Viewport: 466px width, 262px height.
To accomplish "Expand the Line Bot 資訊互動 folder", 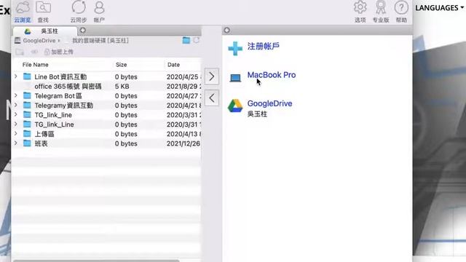I will coord(16,76).
